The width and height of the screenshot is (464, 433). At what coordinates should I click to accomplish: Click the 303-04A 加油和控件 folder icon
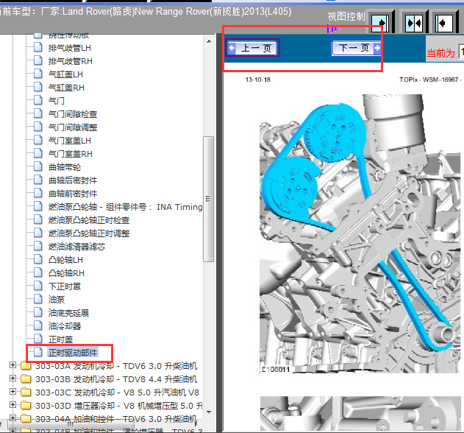click(x=26, y=419)
